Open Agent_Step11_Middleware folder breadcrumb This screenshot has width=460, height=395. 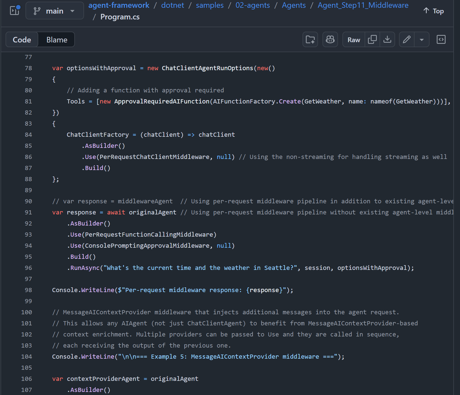(x=363, y=5)
